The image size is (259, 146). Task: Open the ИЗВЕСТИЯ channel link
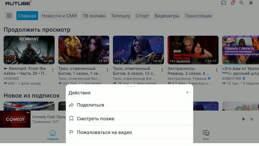231,78
